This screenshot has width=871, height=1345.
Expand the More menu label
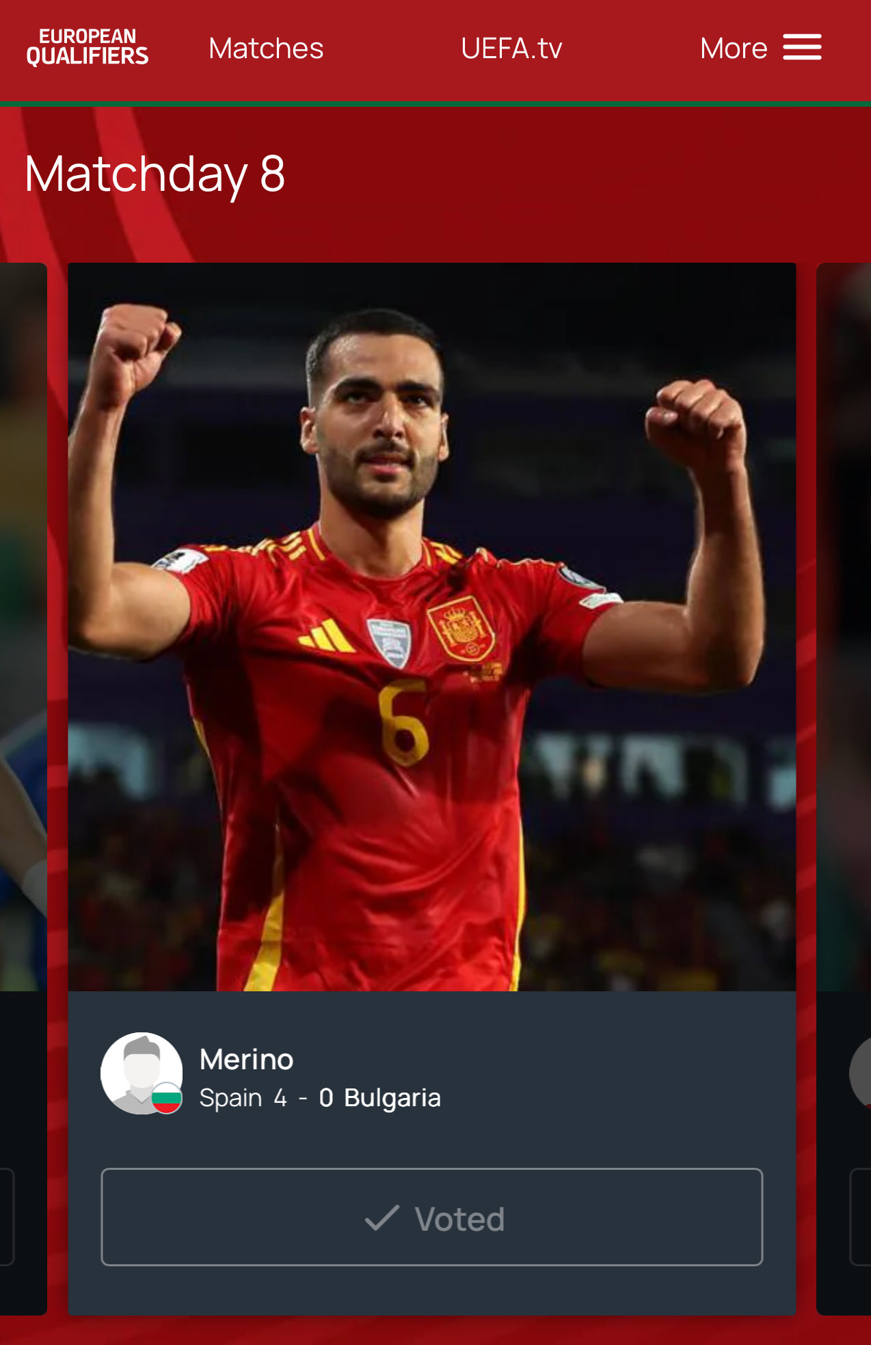coord(734,48)
